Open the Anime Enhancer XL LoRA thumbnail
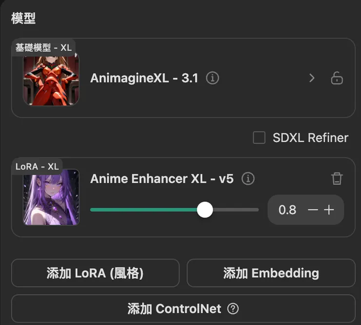Viewport: 361px width, 325px height. (51, 197)
